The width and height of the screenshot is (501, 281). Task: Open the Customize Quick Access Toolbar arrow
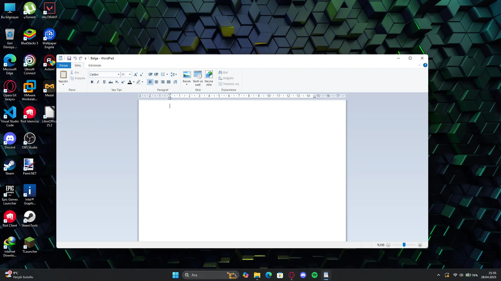[x=85, y=59]
